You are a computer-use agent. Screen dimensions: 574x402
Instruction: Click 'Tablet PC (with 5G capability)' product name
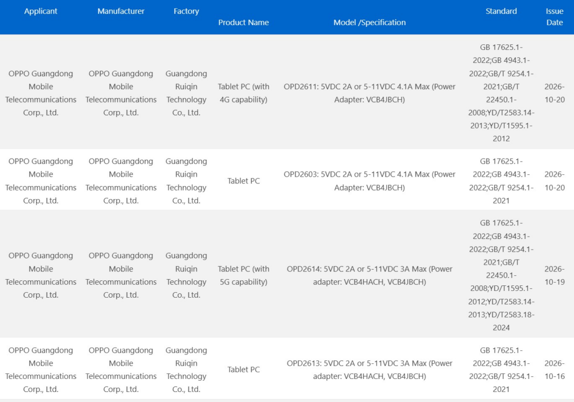pyautogui.click(x=243, y=275)
